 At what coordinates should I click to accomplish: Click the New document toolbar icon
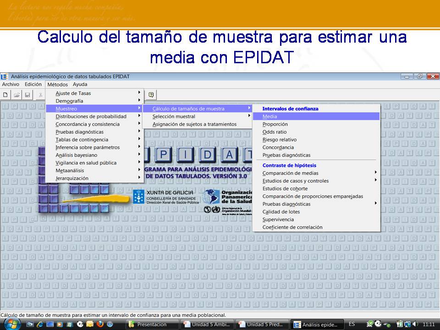click(x=5, y=95)
